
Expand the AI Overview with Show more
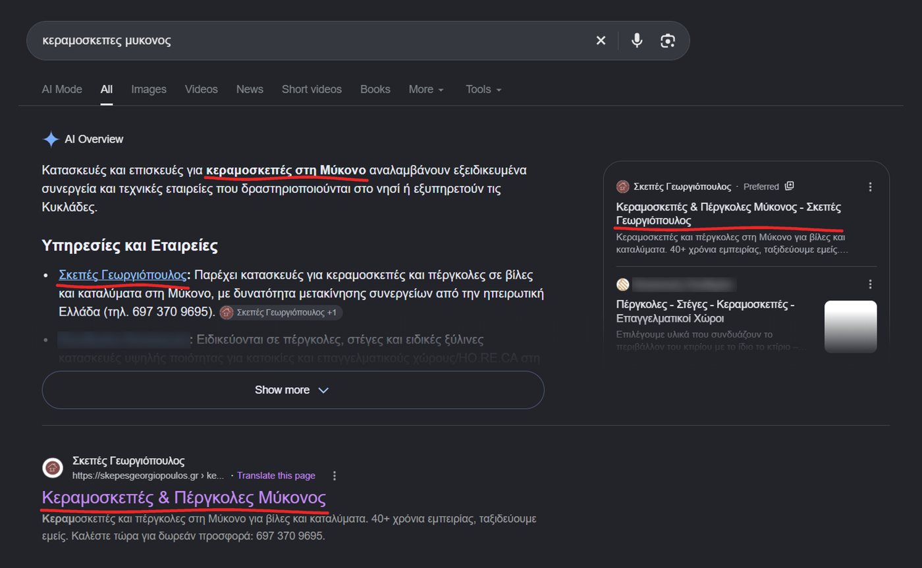tap(293, 390)
